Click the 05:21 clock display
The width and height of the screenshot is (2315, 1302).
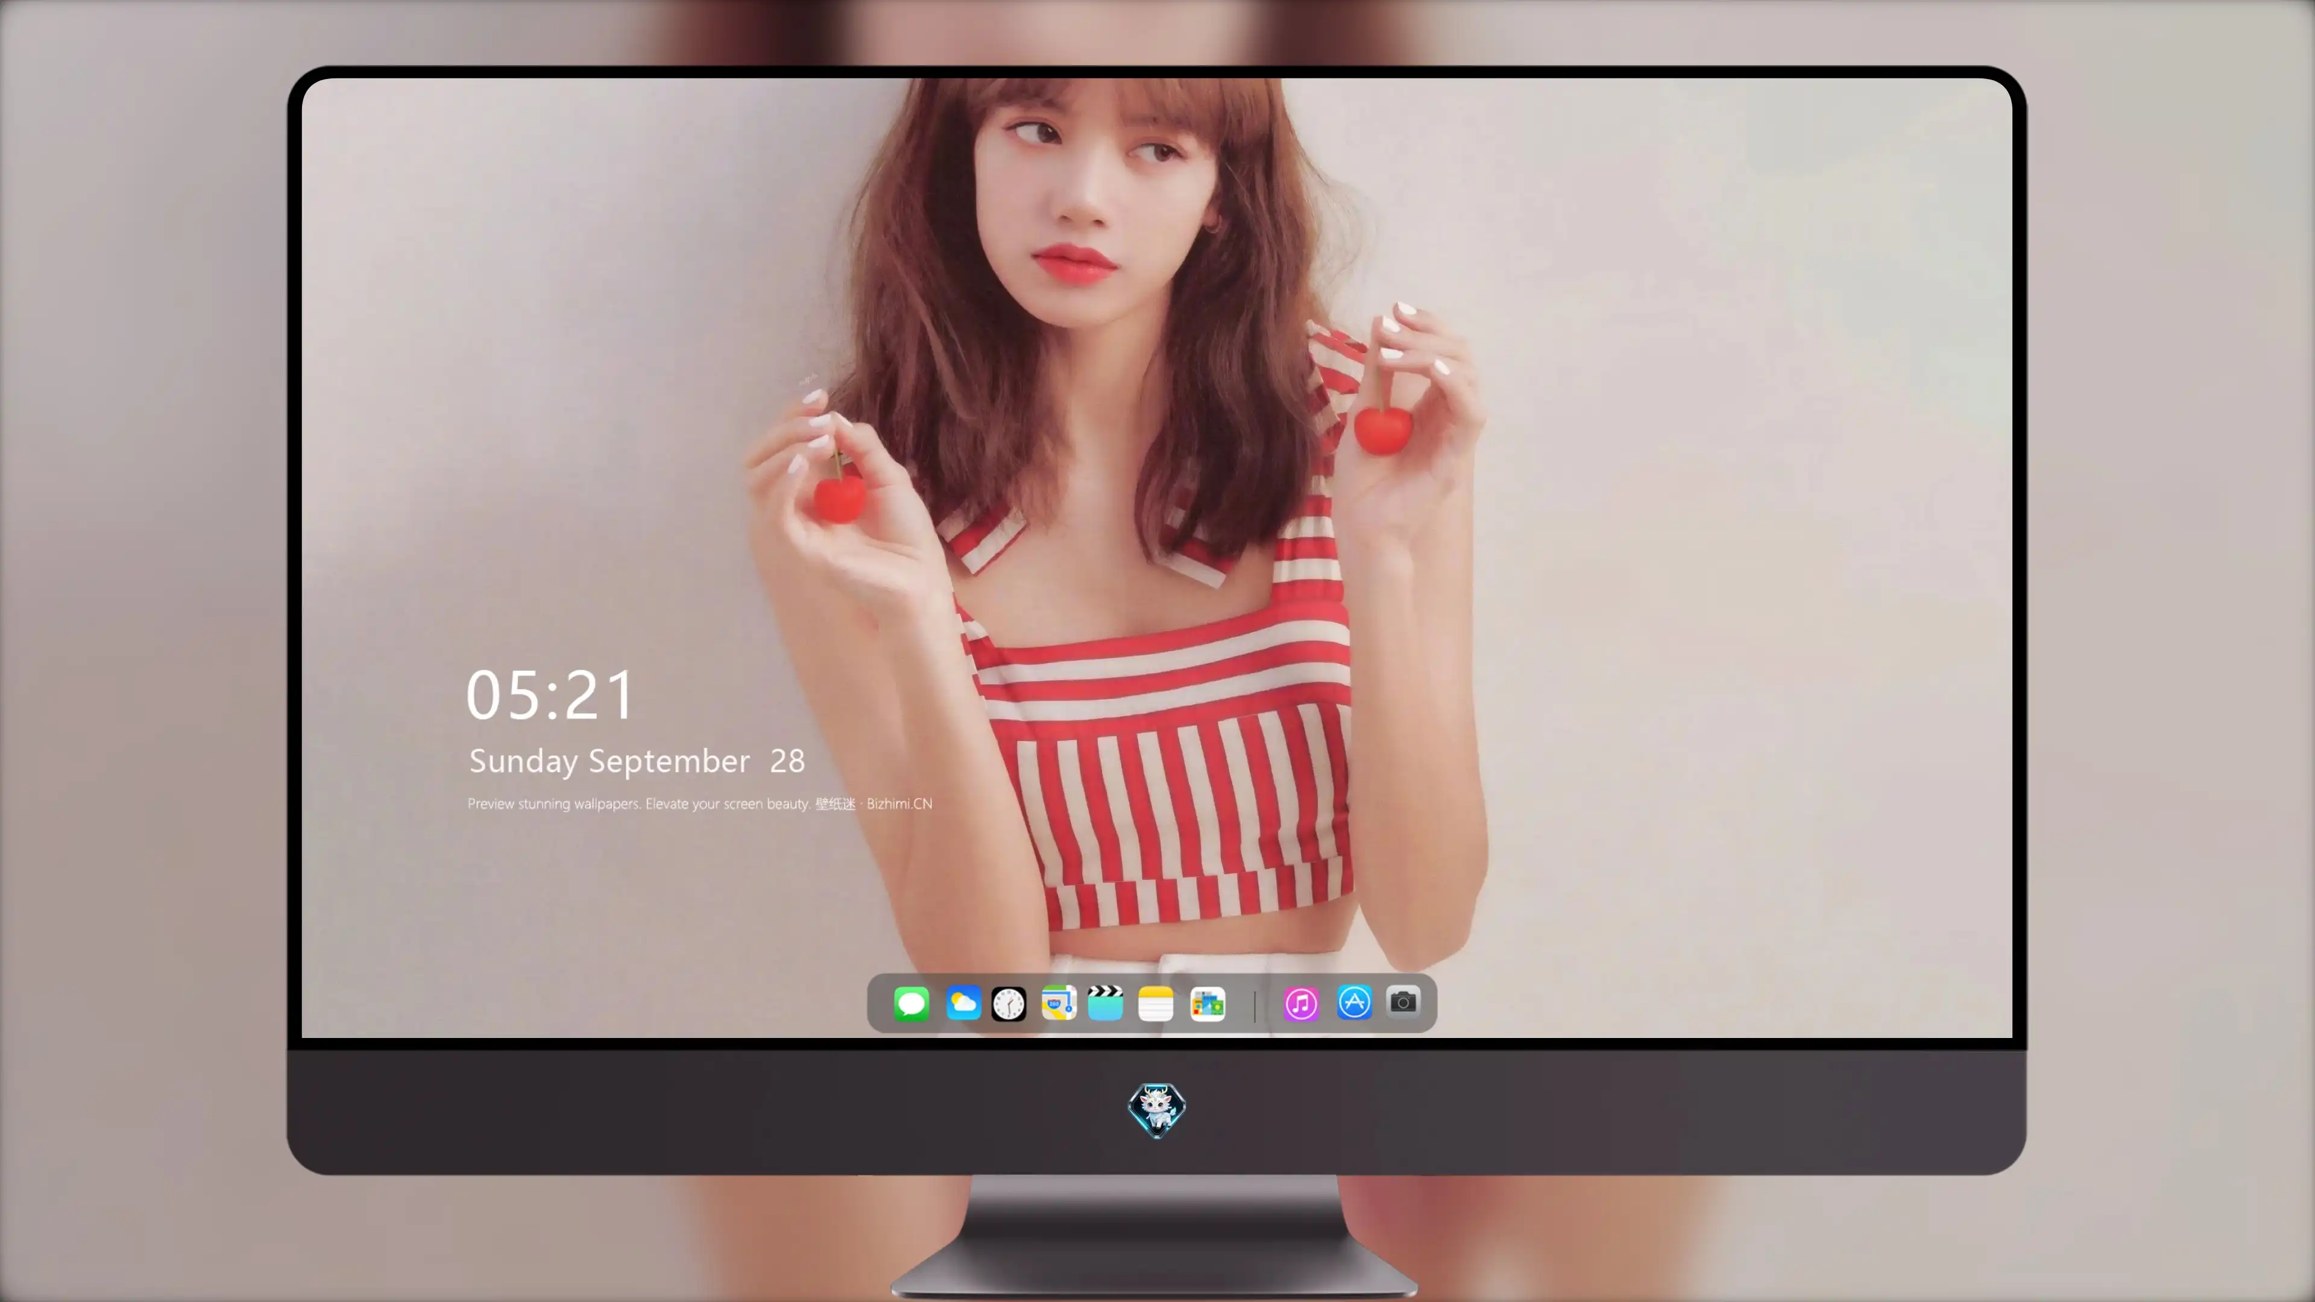point(550,696)
